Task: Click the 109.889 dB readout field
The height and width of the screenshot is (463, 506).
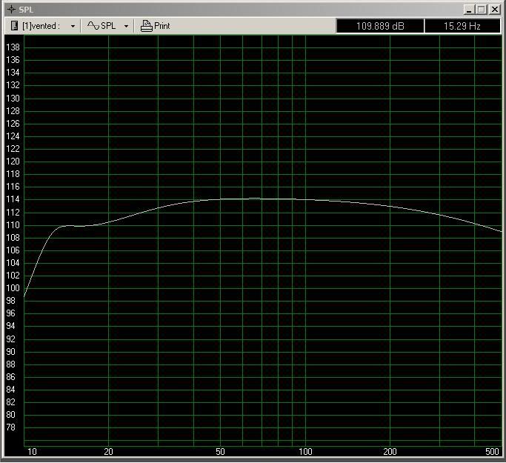Action: pos(380,26)
